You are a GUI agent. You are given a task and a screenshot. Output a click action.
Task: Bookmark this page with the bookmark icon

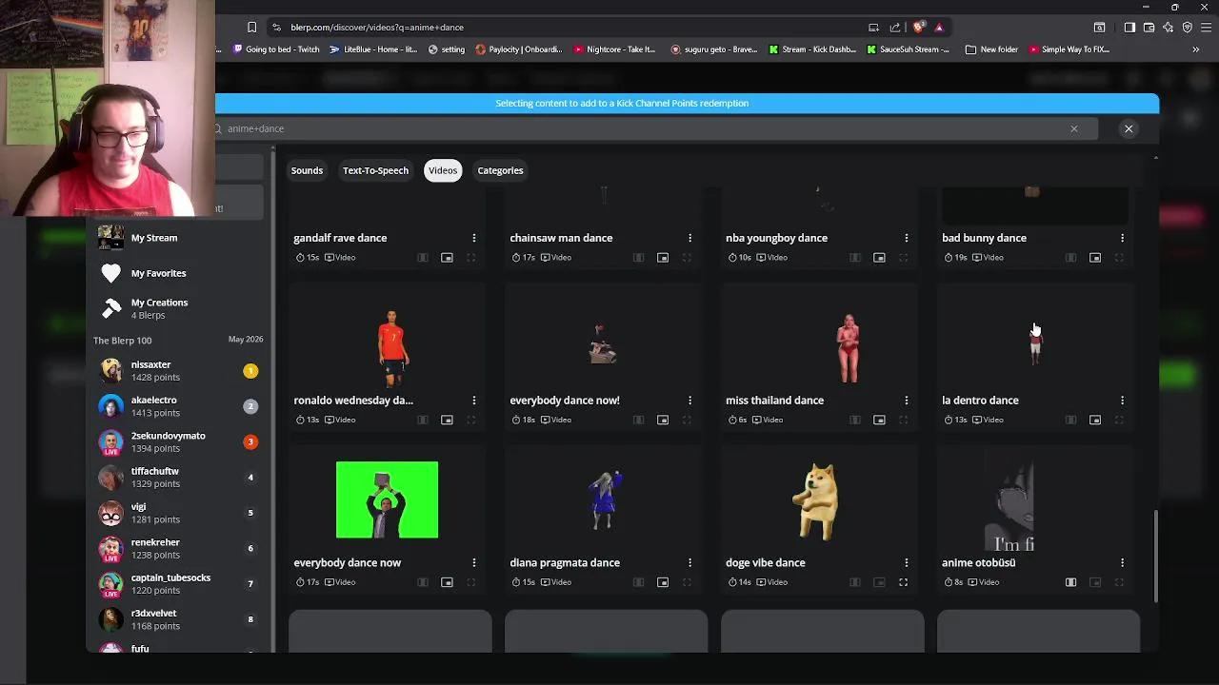tap(251, 28)
